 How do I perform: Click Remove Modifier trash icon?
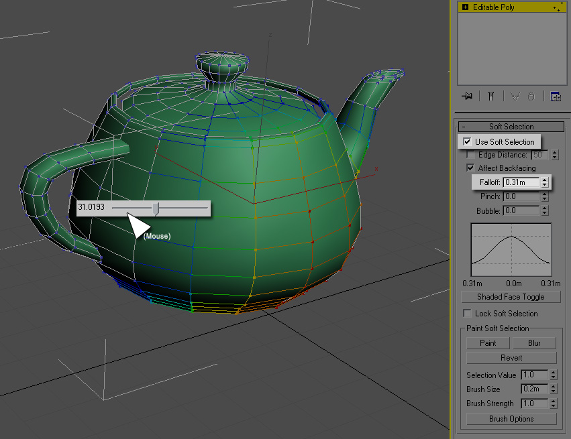[531, 97]
